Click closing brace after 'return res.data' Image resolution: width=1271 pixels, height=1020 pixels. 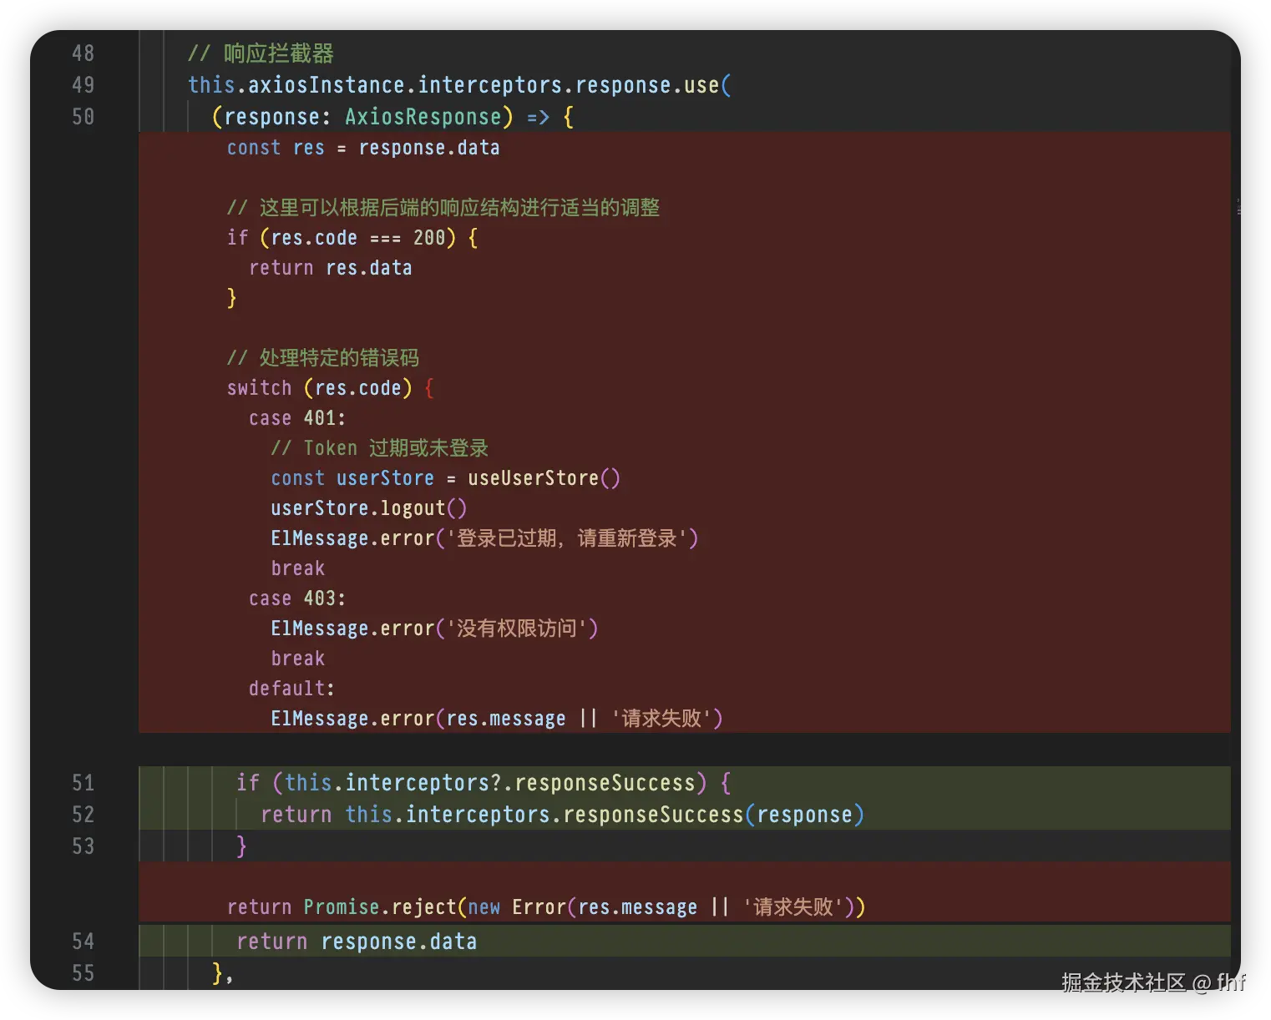tap(232, 298)
